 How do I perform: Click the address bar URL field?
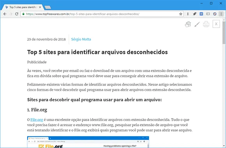pyautogui.click(x=102, y=14)
